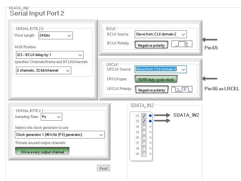
Task: Check channel 35 checkbox
Action: tap(144, 132)
